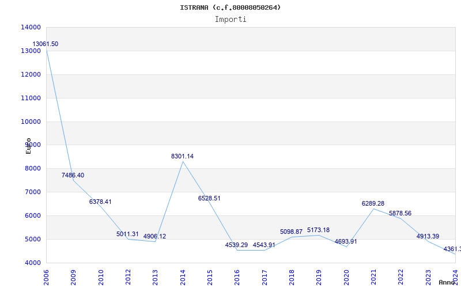The width and height of the screenshot is (461, 288).
Task: Select the 2009 year label
Action: [74, 278]
